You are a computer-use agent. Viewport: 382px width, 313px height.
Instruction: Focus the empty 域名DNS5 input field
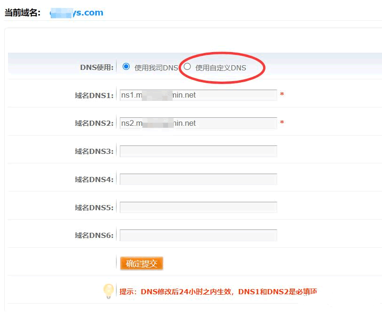click(x=198, y=207)
